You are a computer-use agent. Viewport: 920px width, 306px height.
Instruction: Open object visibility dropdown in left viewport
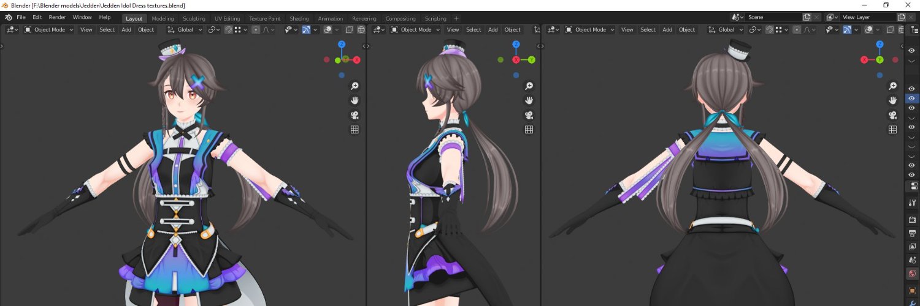291,29
